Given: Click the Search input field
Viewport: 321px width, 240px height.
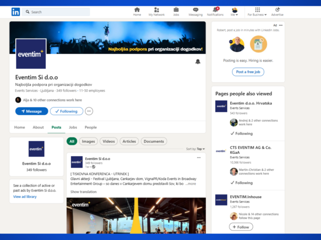Looking at the screenshot, I should (x=56, y=12).
